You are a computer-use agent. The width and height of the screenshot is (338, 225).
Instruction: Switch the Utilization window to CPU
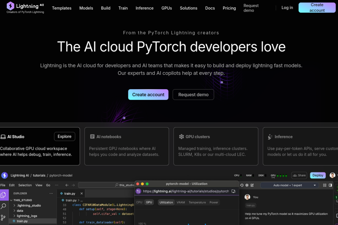click(x=139, y=202)
